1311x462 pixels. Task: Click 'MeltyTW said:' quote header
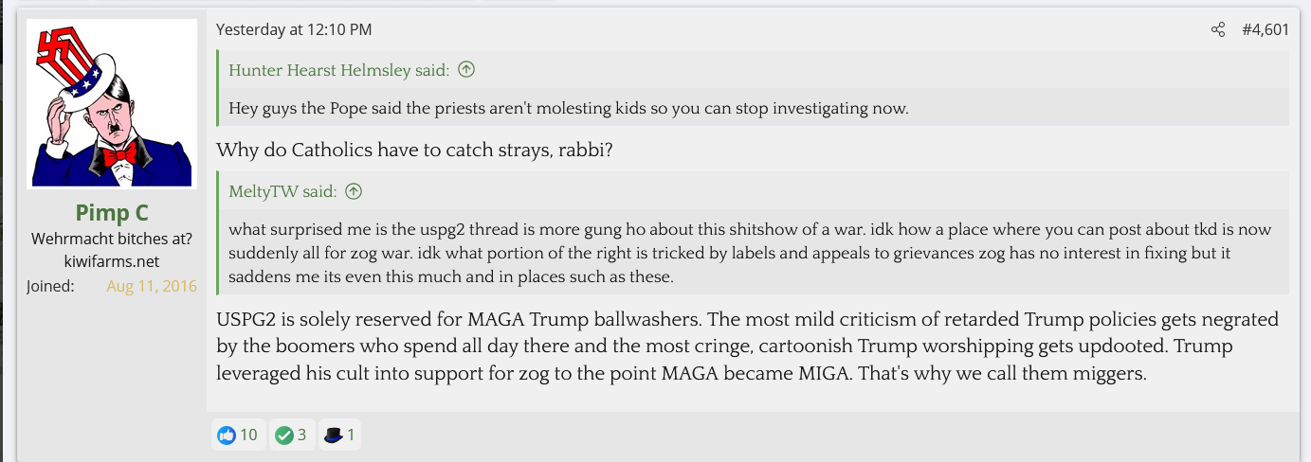pyautogui.click(x=282, y=192)
